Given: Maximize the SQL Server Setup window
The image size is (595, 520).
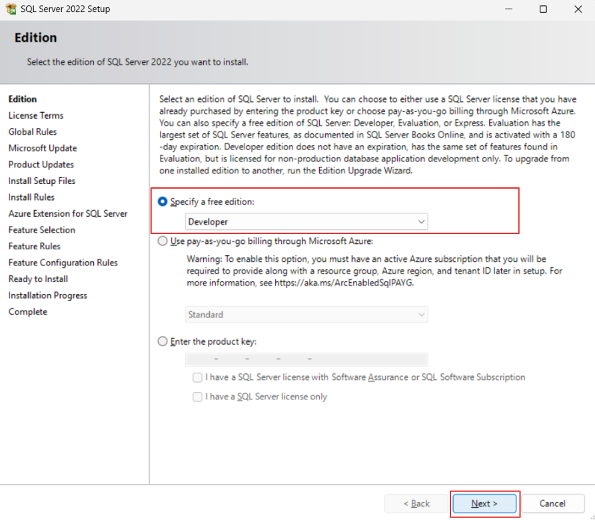Looking at the screenshot, I should click(543, 9).
